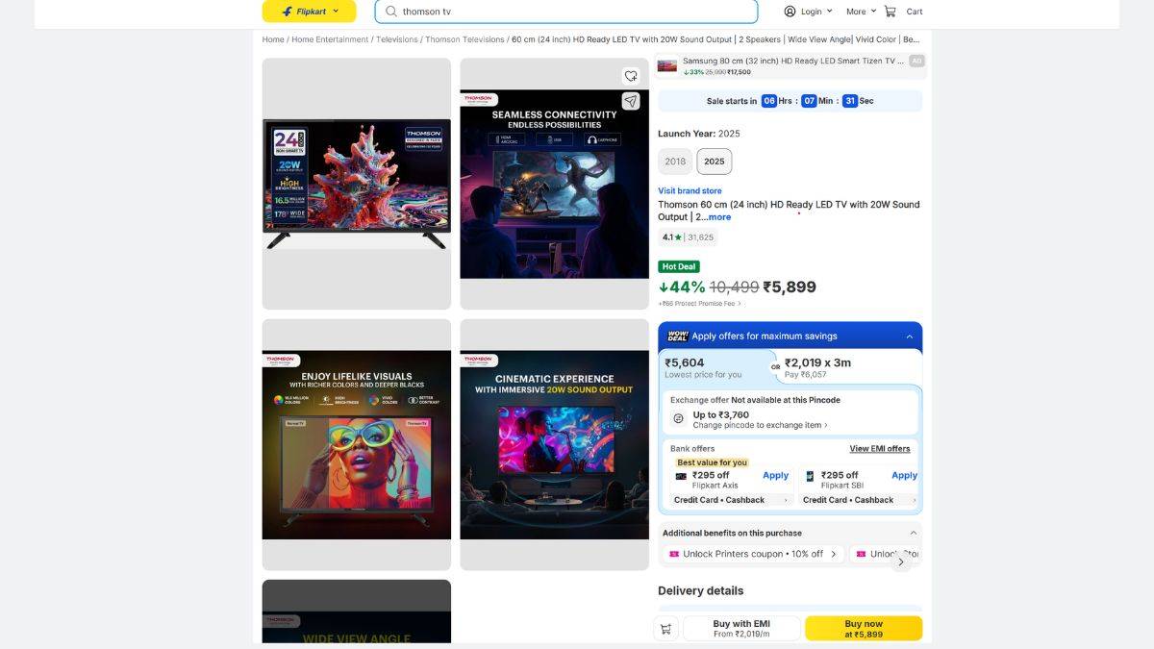Click the Flipkart Axis card icon
The image size is (1154, 649).
(681, 476)
